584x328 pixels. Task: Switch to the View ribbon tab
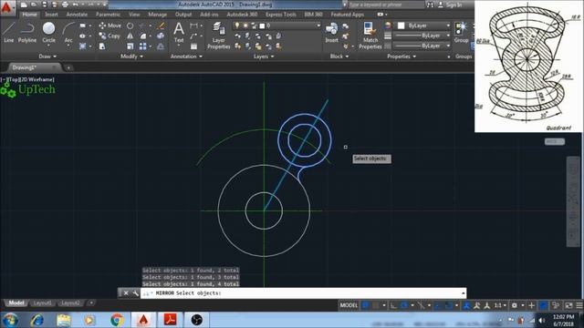[134, 15]
